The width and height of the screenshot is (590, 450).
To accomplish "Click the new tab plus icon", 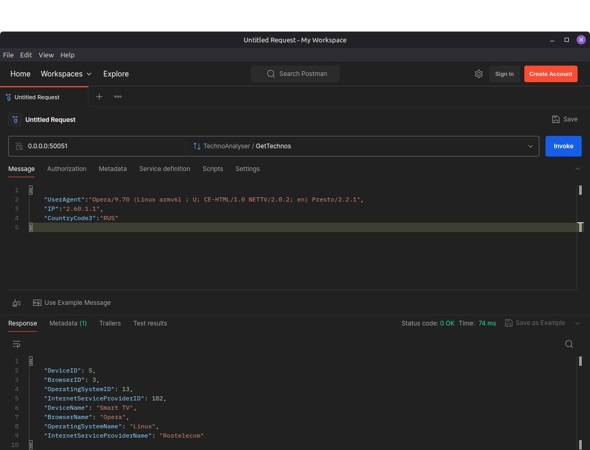I will (x=99, y=97).
